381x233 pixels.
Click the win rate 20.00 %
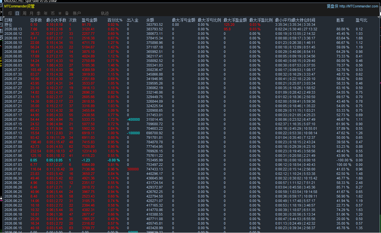point(343,219)
